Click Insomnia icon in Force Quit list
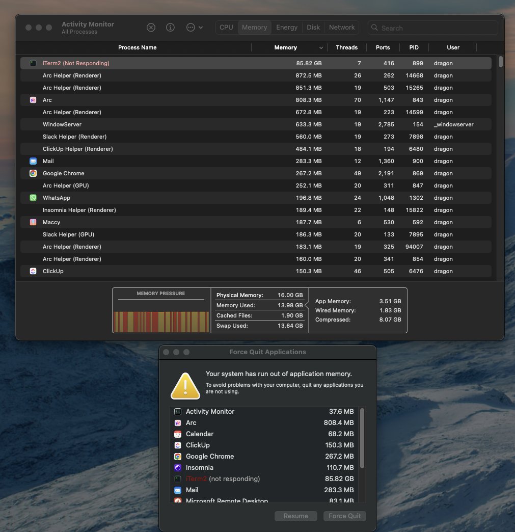Screen dimensions: 515x532 tap(178, 467)
